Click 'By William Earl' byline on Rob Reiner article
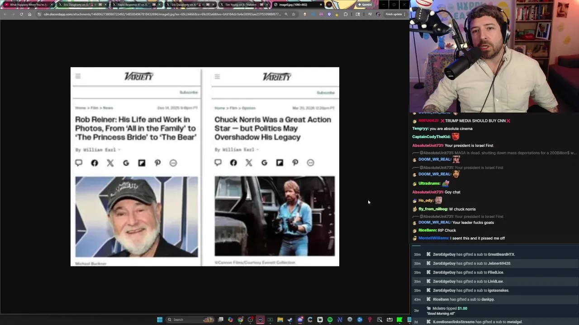The height and width of the screenshot is (325, 579). (x=95, y=150)
